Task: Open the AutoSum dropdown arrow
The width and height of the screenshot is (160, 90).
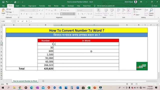Action: 143,9
